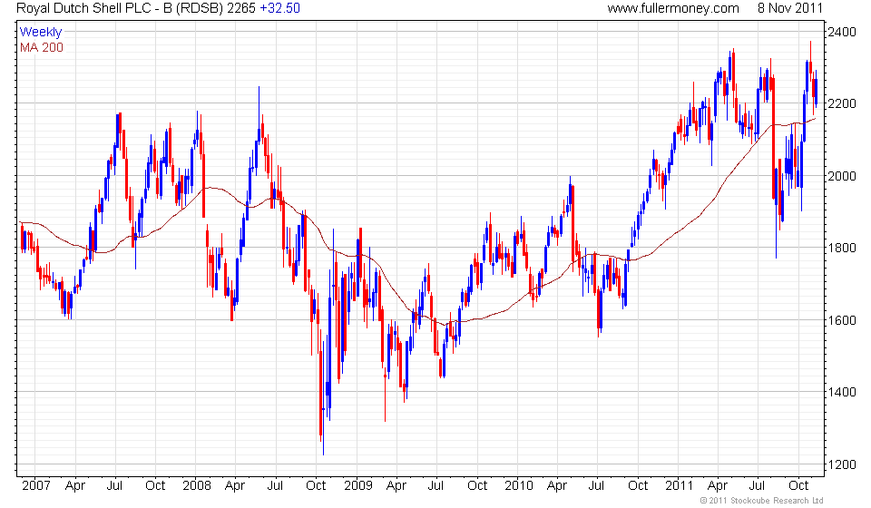Image resolution: width=871 pixels, height=508 pixels.
Task: Click the 'Apr' label following 2007
Action: pos(75,486)
